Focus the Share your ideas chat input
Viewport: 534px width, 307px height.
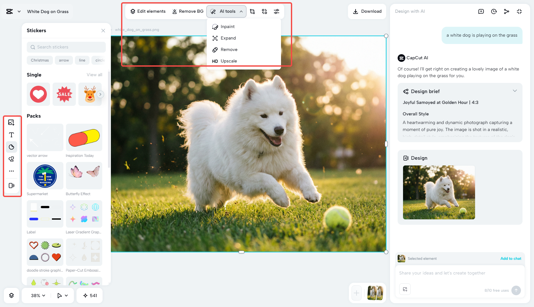(460, 273)
